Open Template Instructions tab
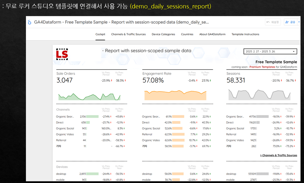 coord(245,34)
